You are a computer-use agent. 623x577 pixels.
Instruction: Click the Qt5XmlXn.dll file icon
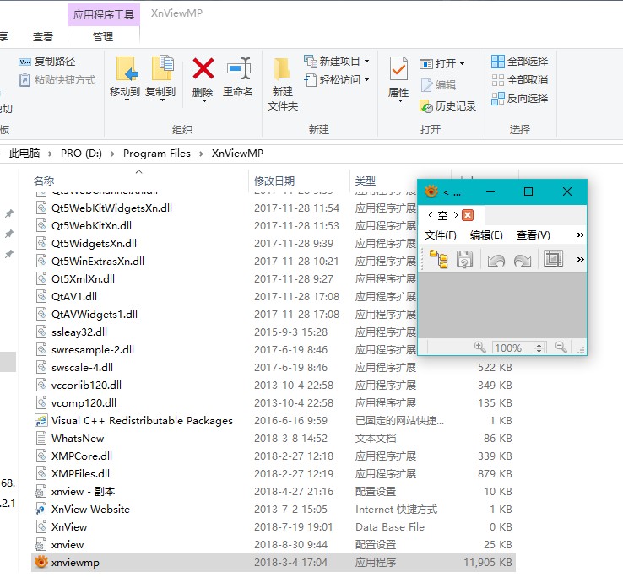tap(41, 278)
